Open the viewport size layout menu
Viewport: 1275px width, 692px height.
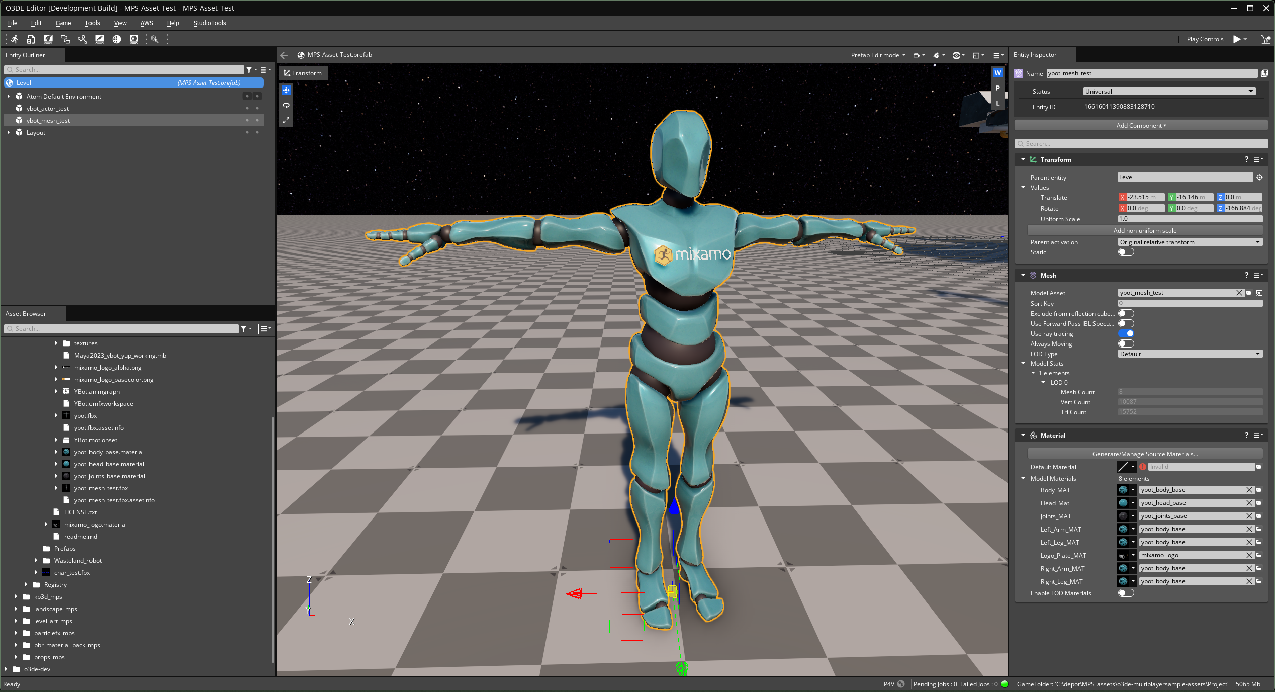coord(978,55)
